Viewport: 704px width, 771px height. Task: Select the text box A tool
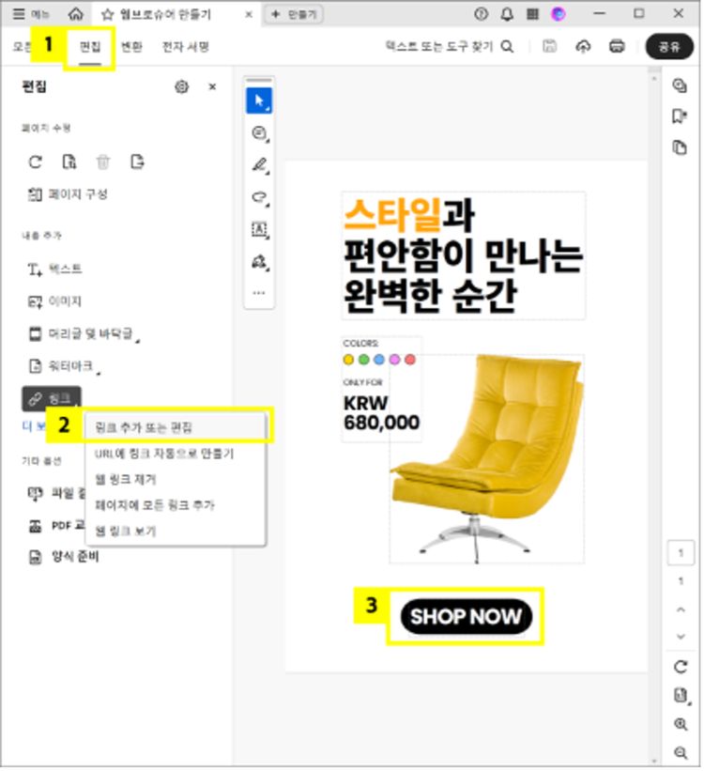(x=259, y=230)
